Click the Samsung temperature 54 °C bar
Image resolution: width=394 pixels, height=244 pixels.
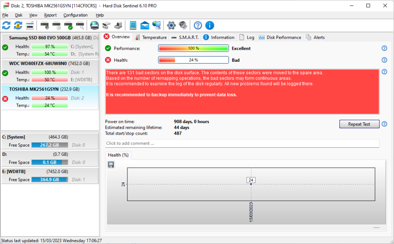pos(50,54)
